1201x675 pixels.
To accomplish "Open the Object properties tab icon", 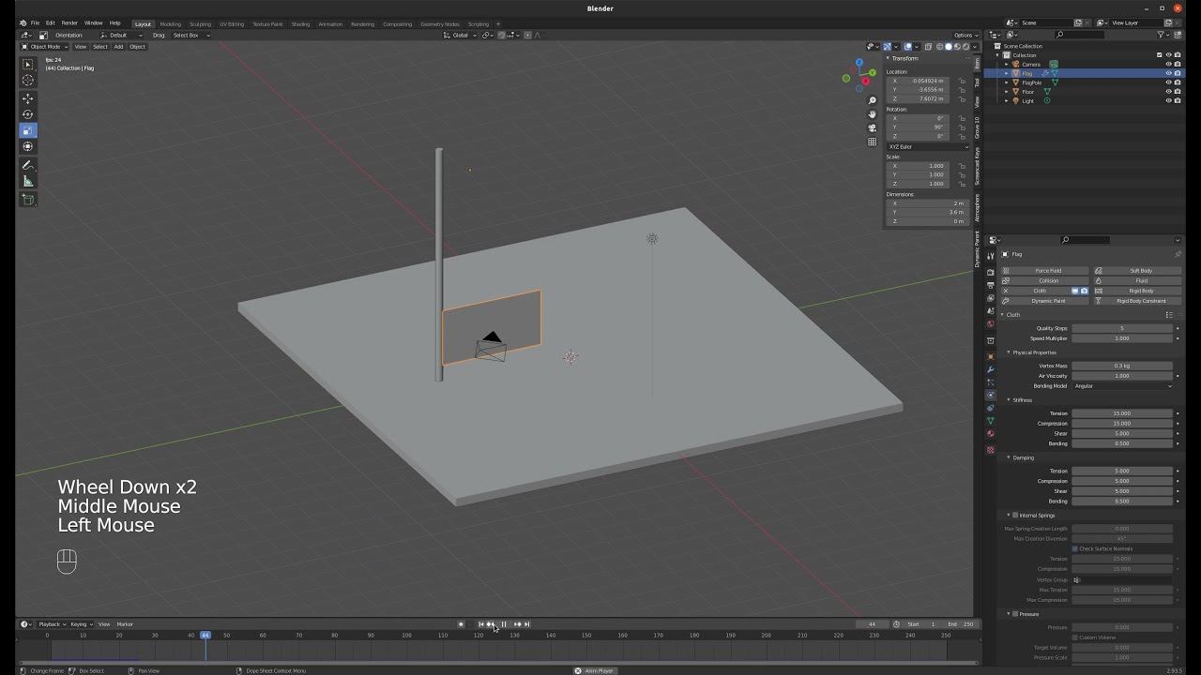I will point(990,356).
